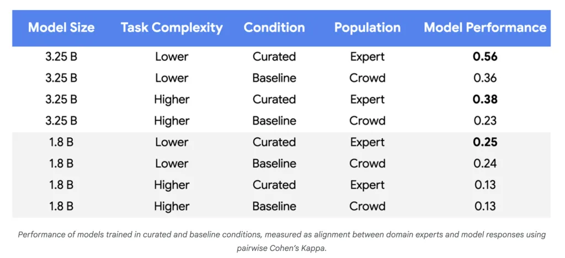Select the Population column header
565x258 pixels.
(367, 28)
